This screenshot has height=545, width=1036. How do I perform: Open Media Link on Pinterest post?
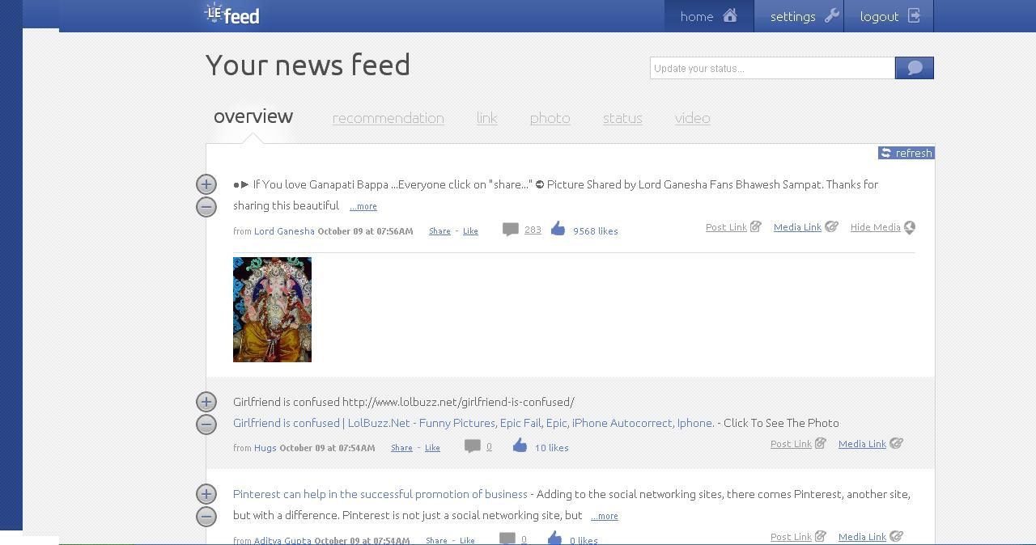870,537
